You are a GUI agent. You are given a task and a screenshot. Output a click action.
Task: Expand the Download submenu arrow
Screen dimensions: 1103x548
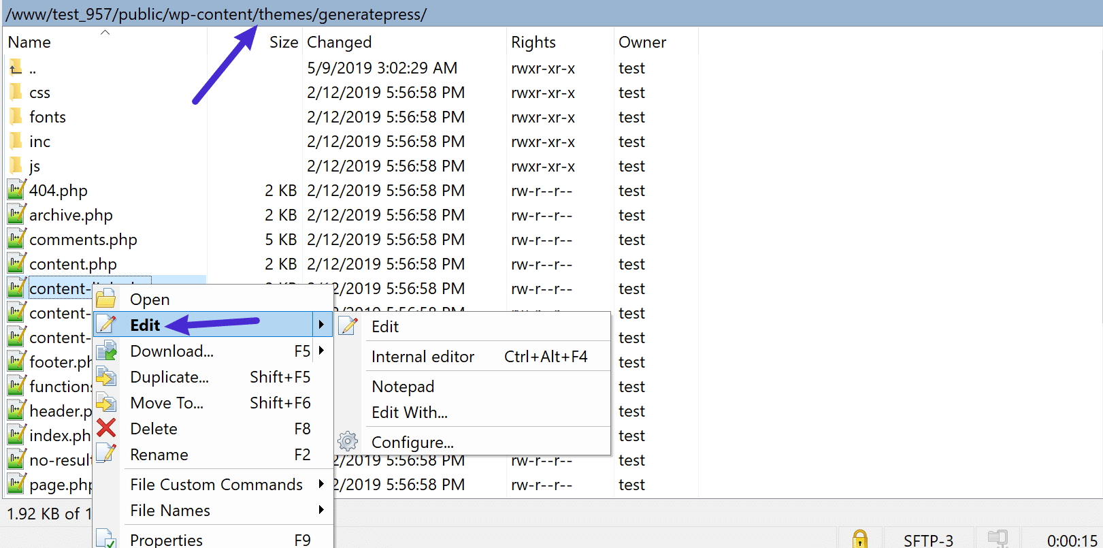coord(321,351)
